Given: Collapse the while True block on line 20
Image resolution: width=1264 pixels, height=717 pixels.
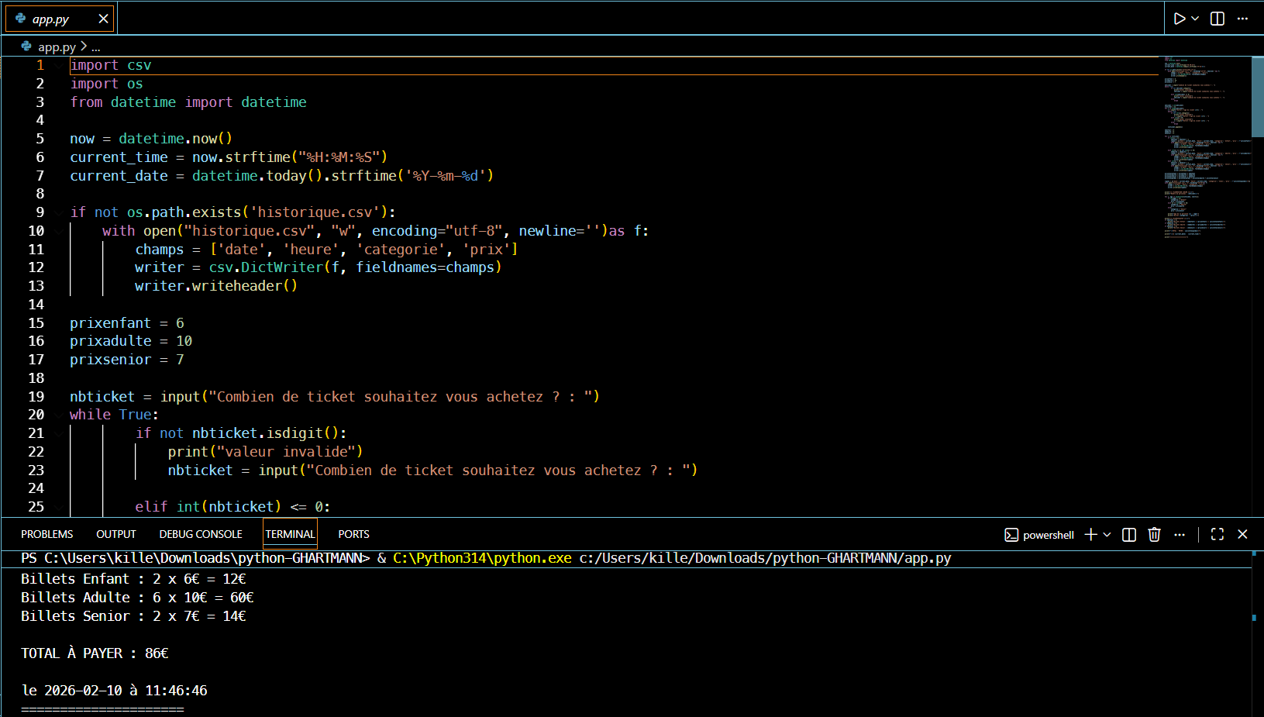Looking at the screenshot, I should (60, 415).
